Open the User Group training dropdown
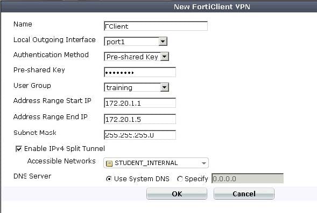 pyautogui.click(x=137, y=87)
